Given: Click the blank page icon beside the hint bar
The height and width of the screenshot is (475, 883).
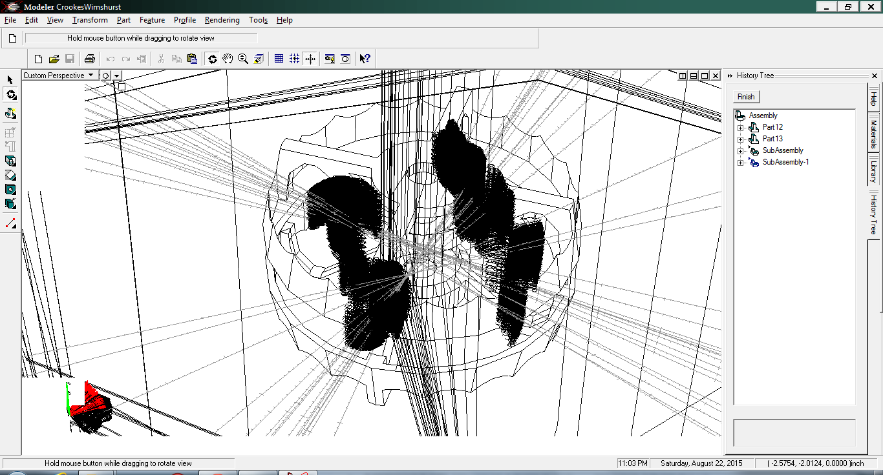Looking at the screenshot, I should pyautogui.click(x=12, y=39).
